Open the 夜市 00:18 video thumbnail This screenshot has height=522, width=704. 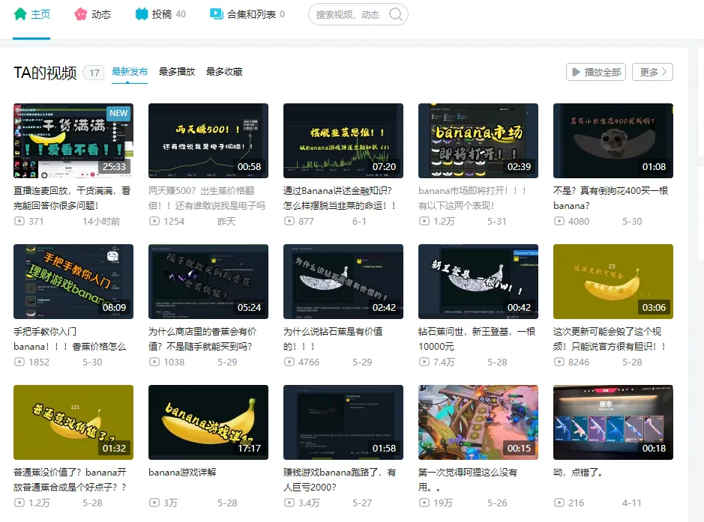pyautogui.click(x=613, y=422)
